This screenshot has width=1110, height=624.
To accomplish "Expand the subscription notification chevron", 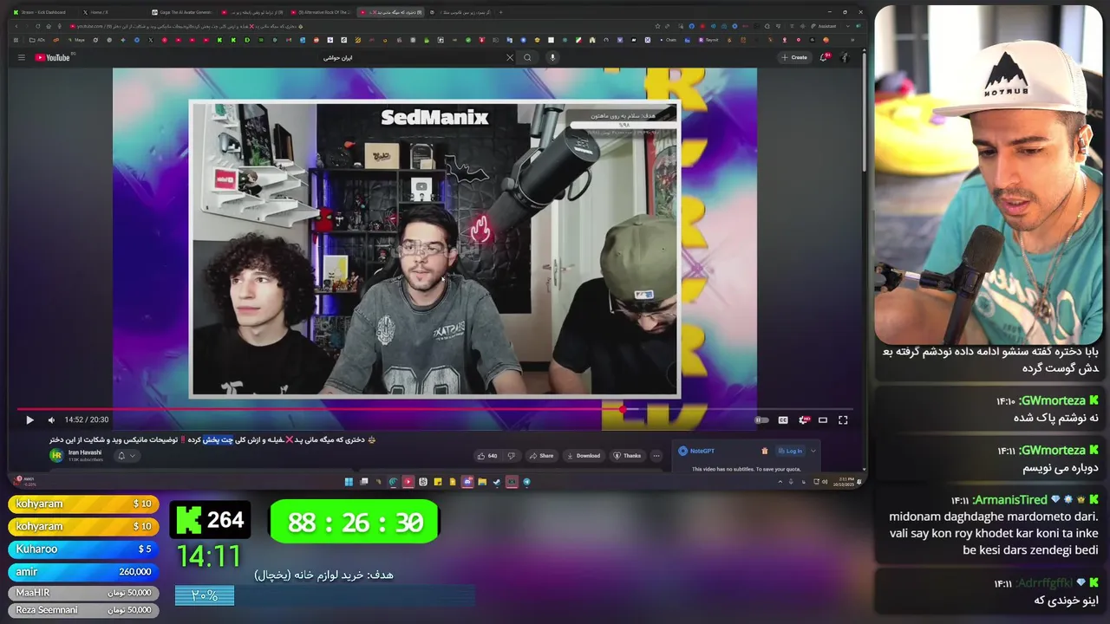I will click(x=133, y=456).
